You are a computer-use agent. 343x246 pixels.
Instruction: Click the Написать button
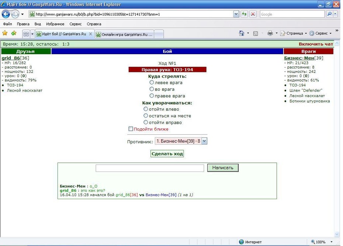click(x=223, y=168)
